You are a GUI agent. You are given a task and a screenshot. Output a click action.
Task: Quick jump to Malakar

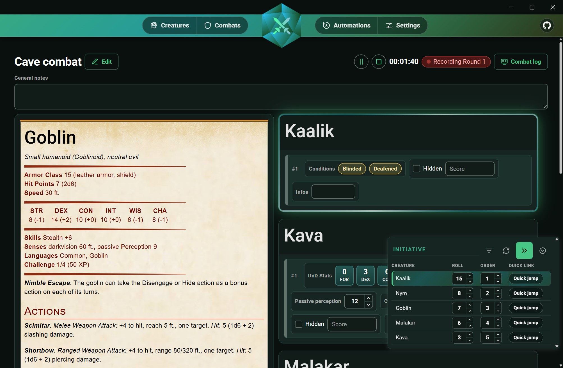(x=526, y=323)
